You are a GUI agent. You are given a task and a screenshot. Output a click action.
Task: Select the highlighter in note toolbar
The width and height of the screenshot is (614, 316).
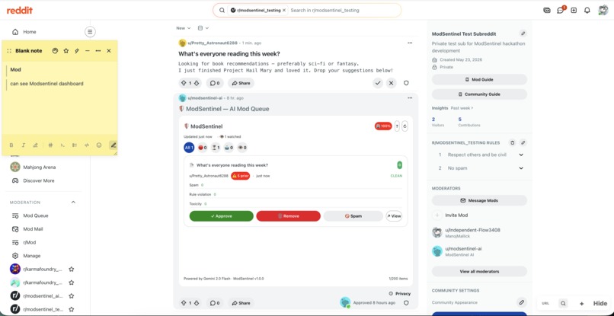coord(35,145)
